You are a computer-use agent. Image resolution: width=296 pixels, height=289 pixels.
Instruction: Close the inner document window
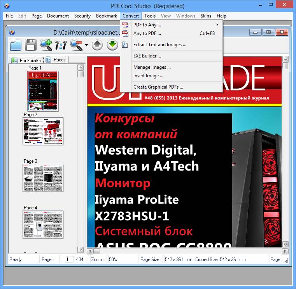pos(282,32)
